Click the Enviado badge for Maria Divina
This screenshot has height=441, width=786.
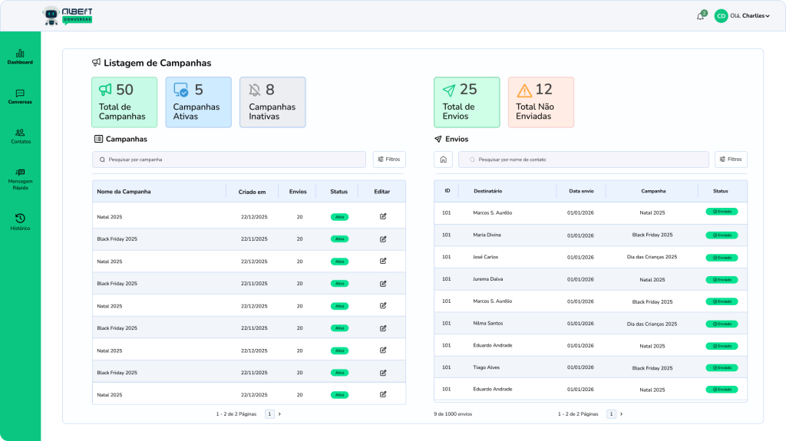pyautogui.click(x=722, y=235)
